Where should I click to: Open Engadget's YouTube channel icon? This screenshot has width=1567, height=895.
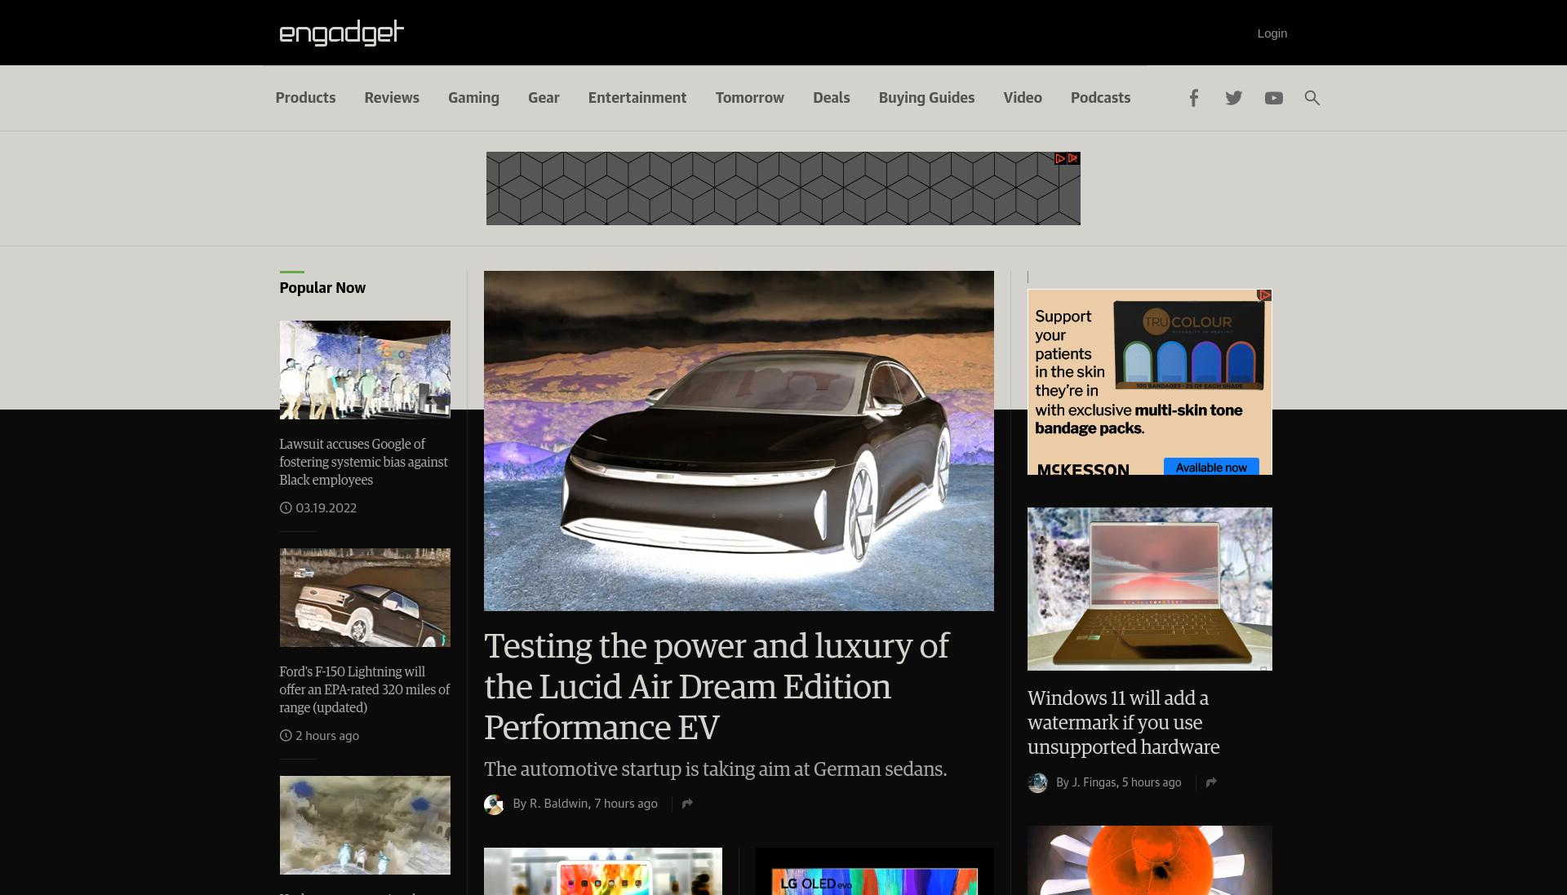pyautogui.click(x=1273, y=98)
